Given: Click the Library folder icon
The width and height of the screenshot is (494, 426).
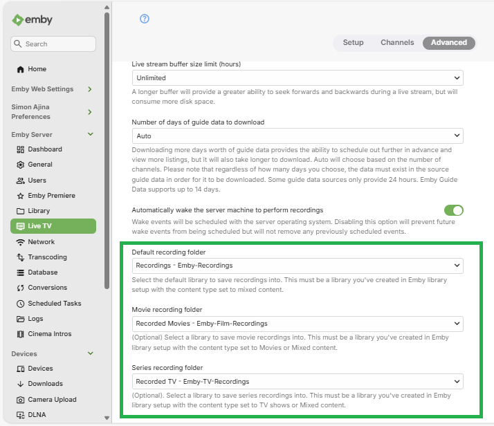Looking at the screenshot, I should 21,211.
